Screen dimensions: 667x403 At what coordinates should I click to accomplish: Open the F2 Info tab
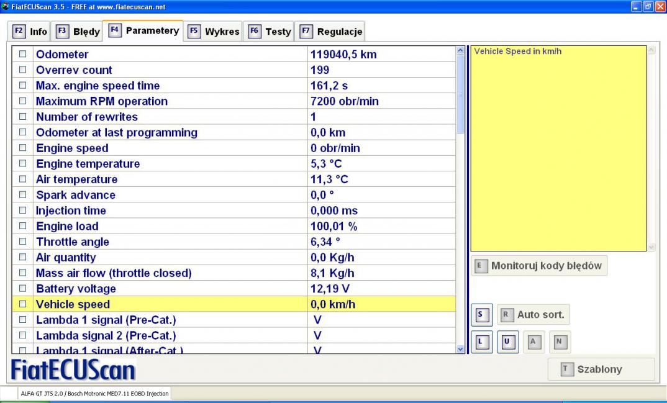[x=29, y=32]
